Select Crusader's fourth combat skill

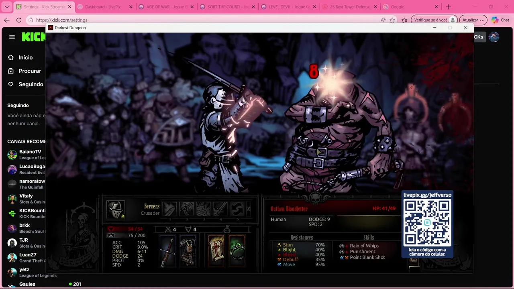(x=220, y=209)
